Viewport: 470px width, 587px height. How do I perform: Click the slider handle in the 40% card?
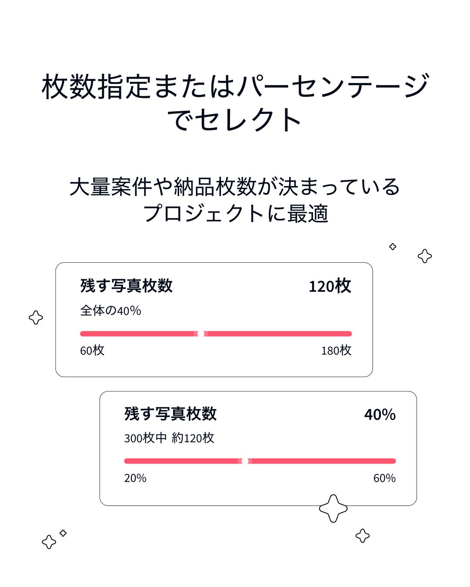[x=245, y=461]
